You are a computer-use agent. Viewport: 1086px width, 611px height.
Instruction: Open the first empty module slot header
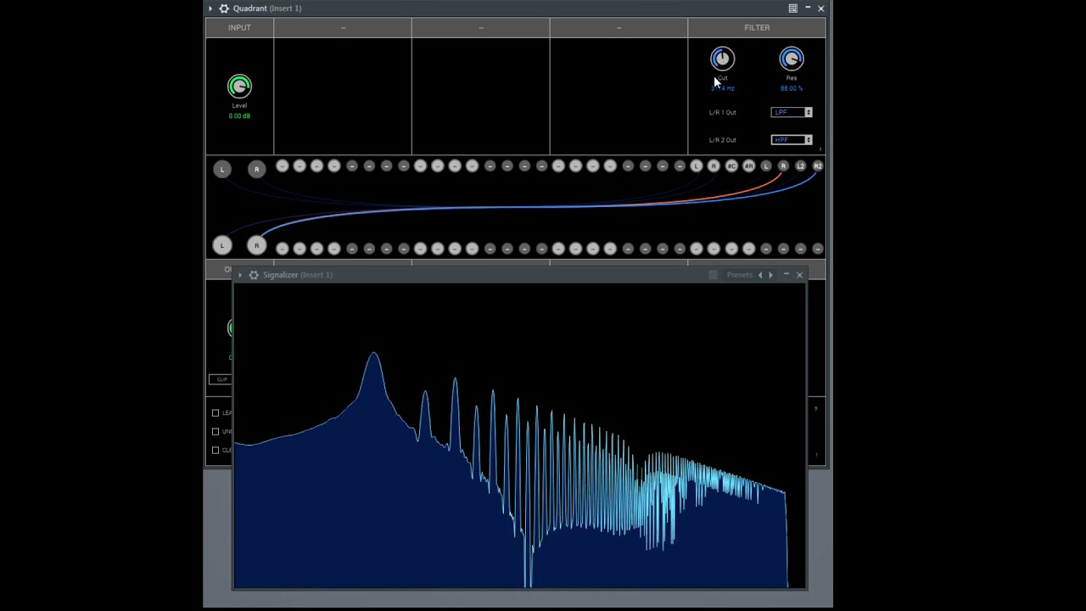[343, 28]
